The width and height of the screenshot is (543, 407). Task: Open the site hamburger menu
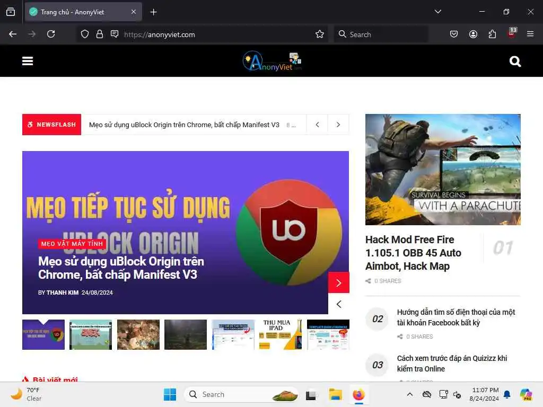(28, 61)
